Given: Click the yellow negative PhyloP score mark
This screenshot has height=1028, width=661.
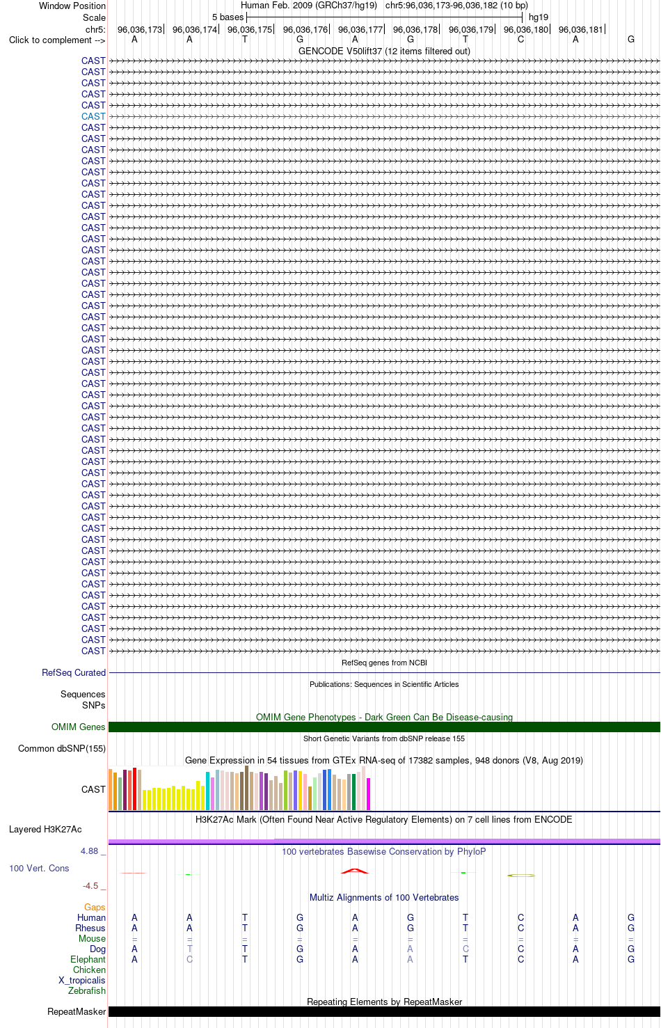Looking at the screenshot, I should [520, 875].
